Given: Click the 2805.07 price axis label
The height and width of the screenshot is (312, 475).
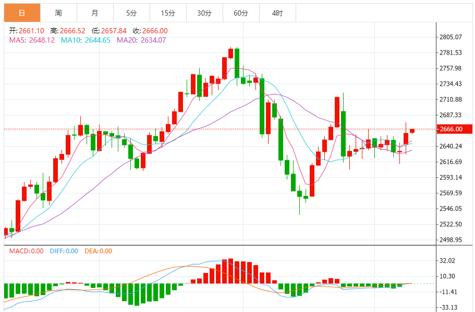Looking at the screenshot, I should tap(451, 37).
